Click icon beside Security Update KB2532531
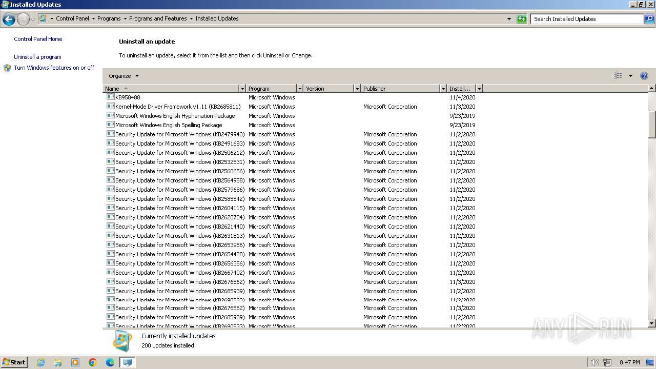656x369 pixels. (x=110, y=161)
